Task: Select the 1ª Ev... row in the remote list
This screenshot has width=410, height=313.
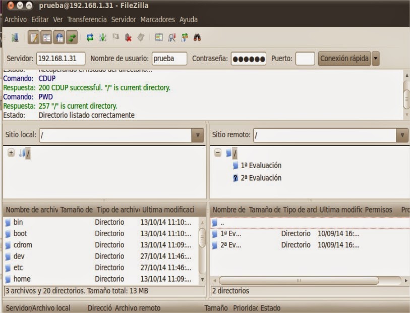Action: tap(310, 233)
